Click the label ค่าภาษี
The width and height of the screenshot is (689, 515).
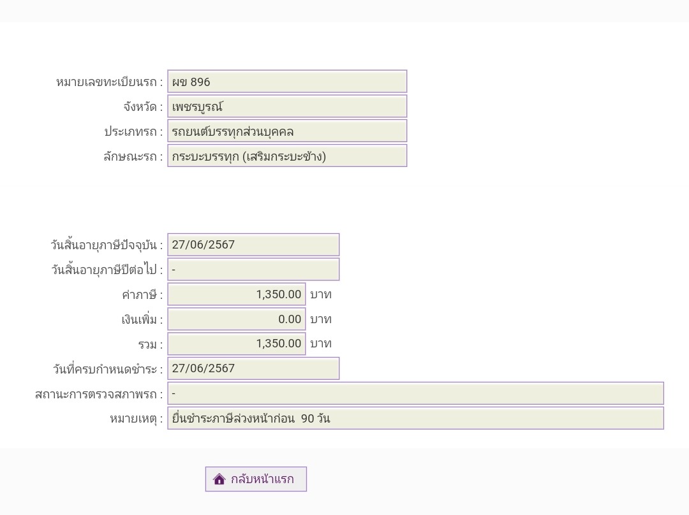[142, 294]
